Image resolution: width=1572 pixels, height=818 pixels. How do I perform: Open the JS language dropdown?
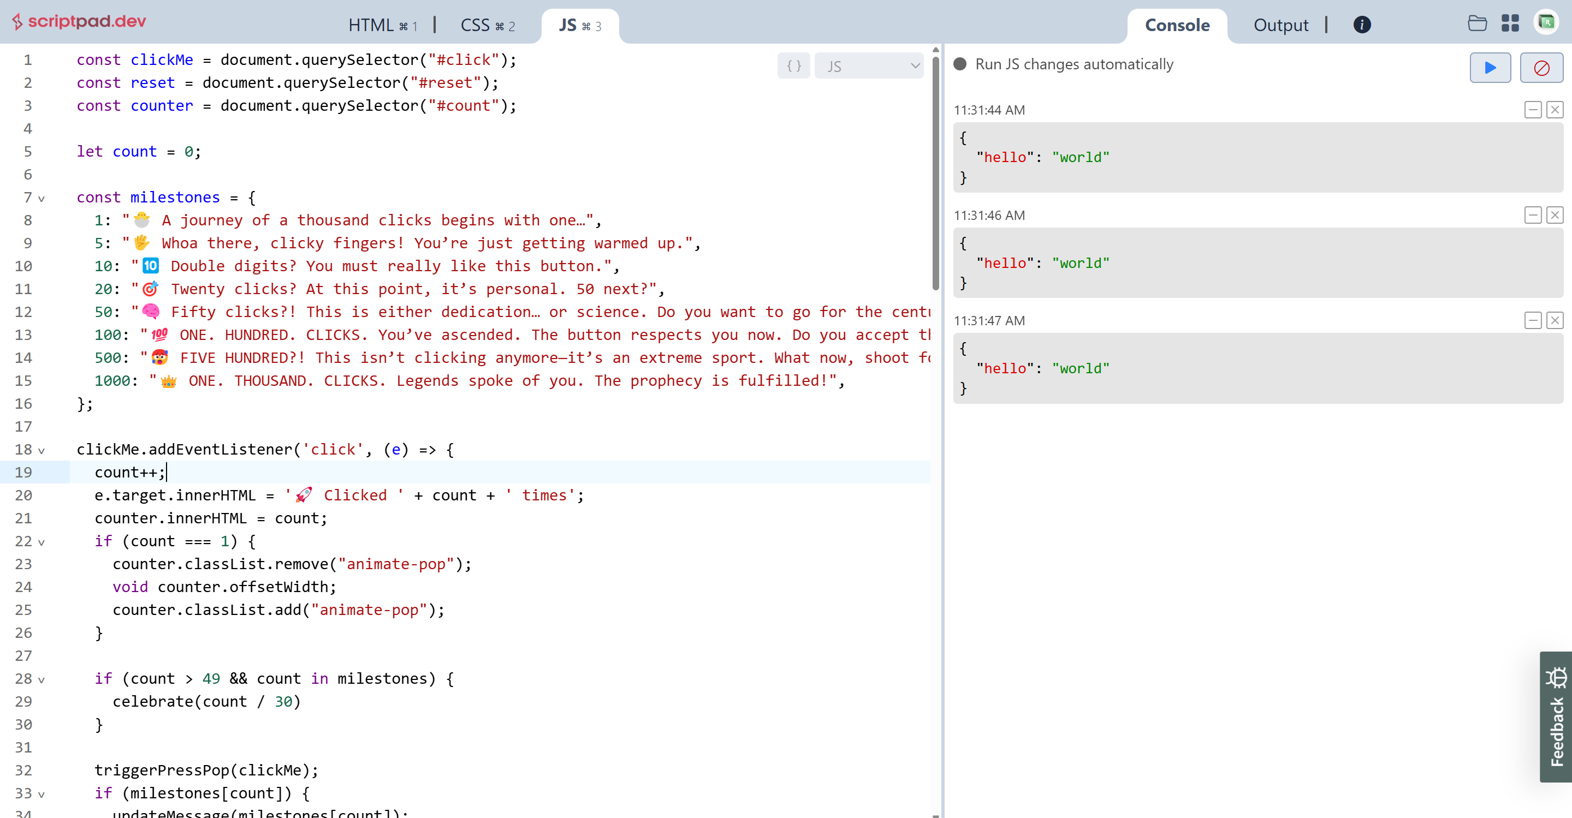(868, 66)
